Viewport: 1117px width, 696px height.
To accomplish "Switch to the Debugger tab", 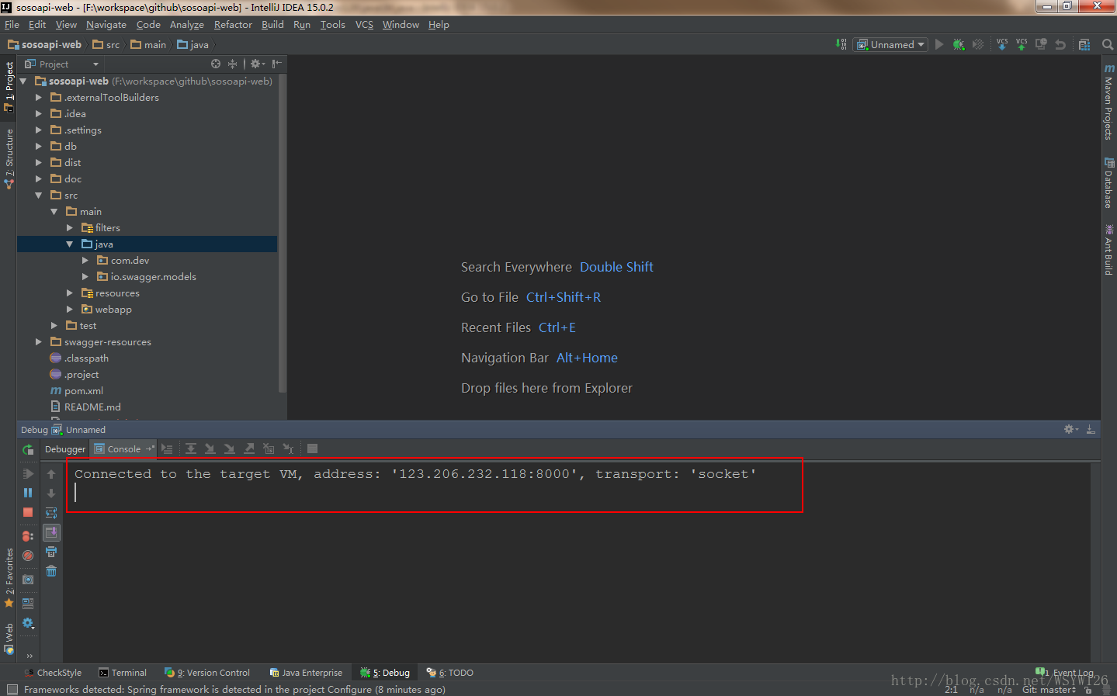I will [65, 449].
